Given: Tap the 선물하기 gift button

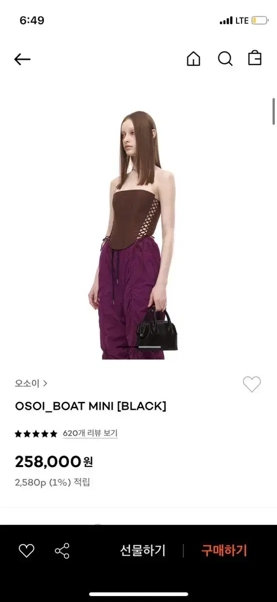Looking at the screenshot, I should tap(142, 551).
